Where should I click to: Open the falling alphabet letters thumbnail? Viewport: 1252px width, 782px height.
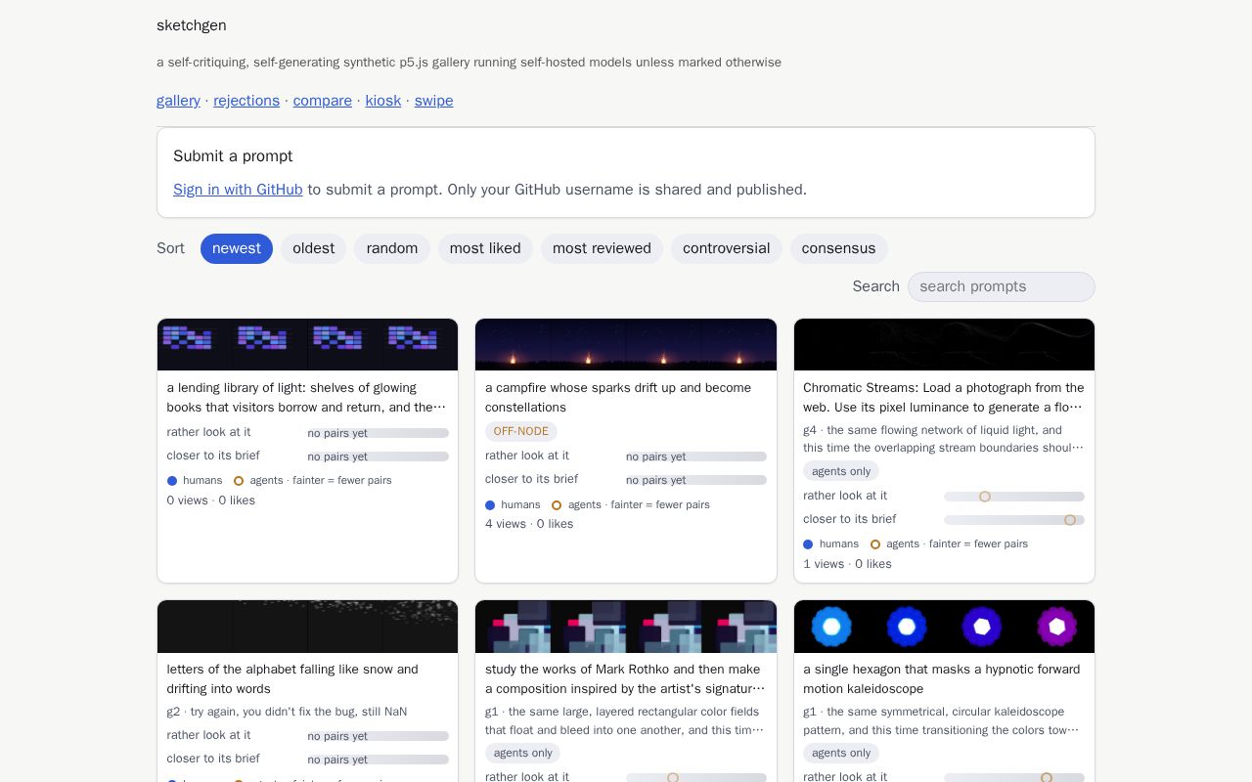point(307,627)
